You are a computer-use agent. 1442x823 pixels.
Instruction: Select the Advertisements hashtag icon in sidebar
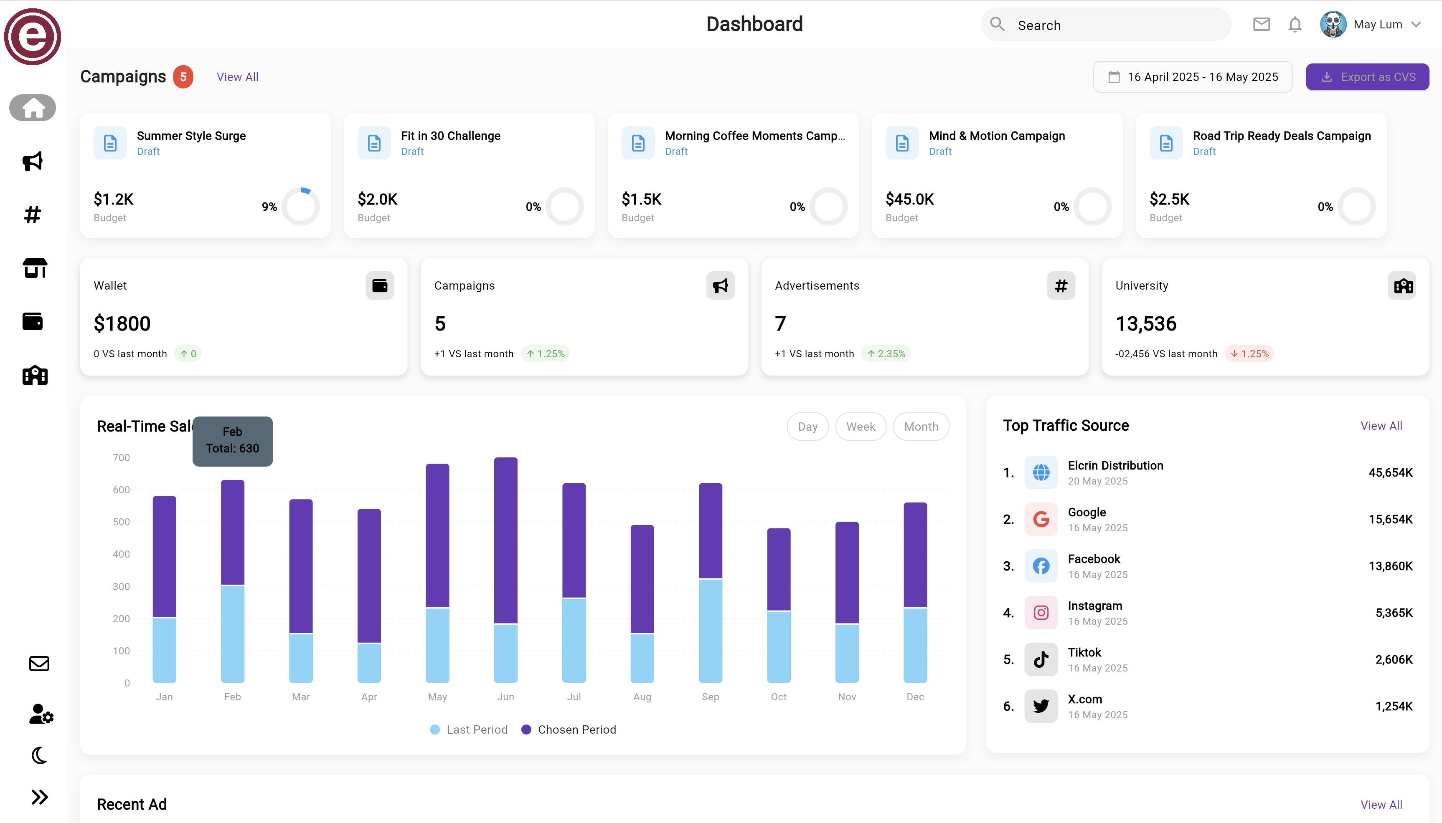tap(32, 214)
